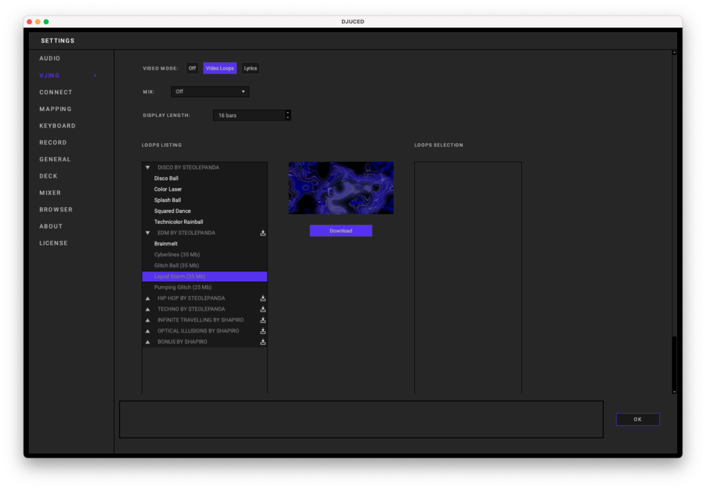Click the Liquid Storm preview thumbnail
This screenshot has height=489, width=706.
coord(341,188)
